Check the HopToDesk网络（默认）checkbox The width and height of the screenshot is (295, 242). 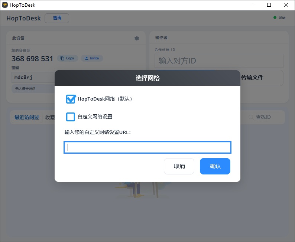coord(71,99)
